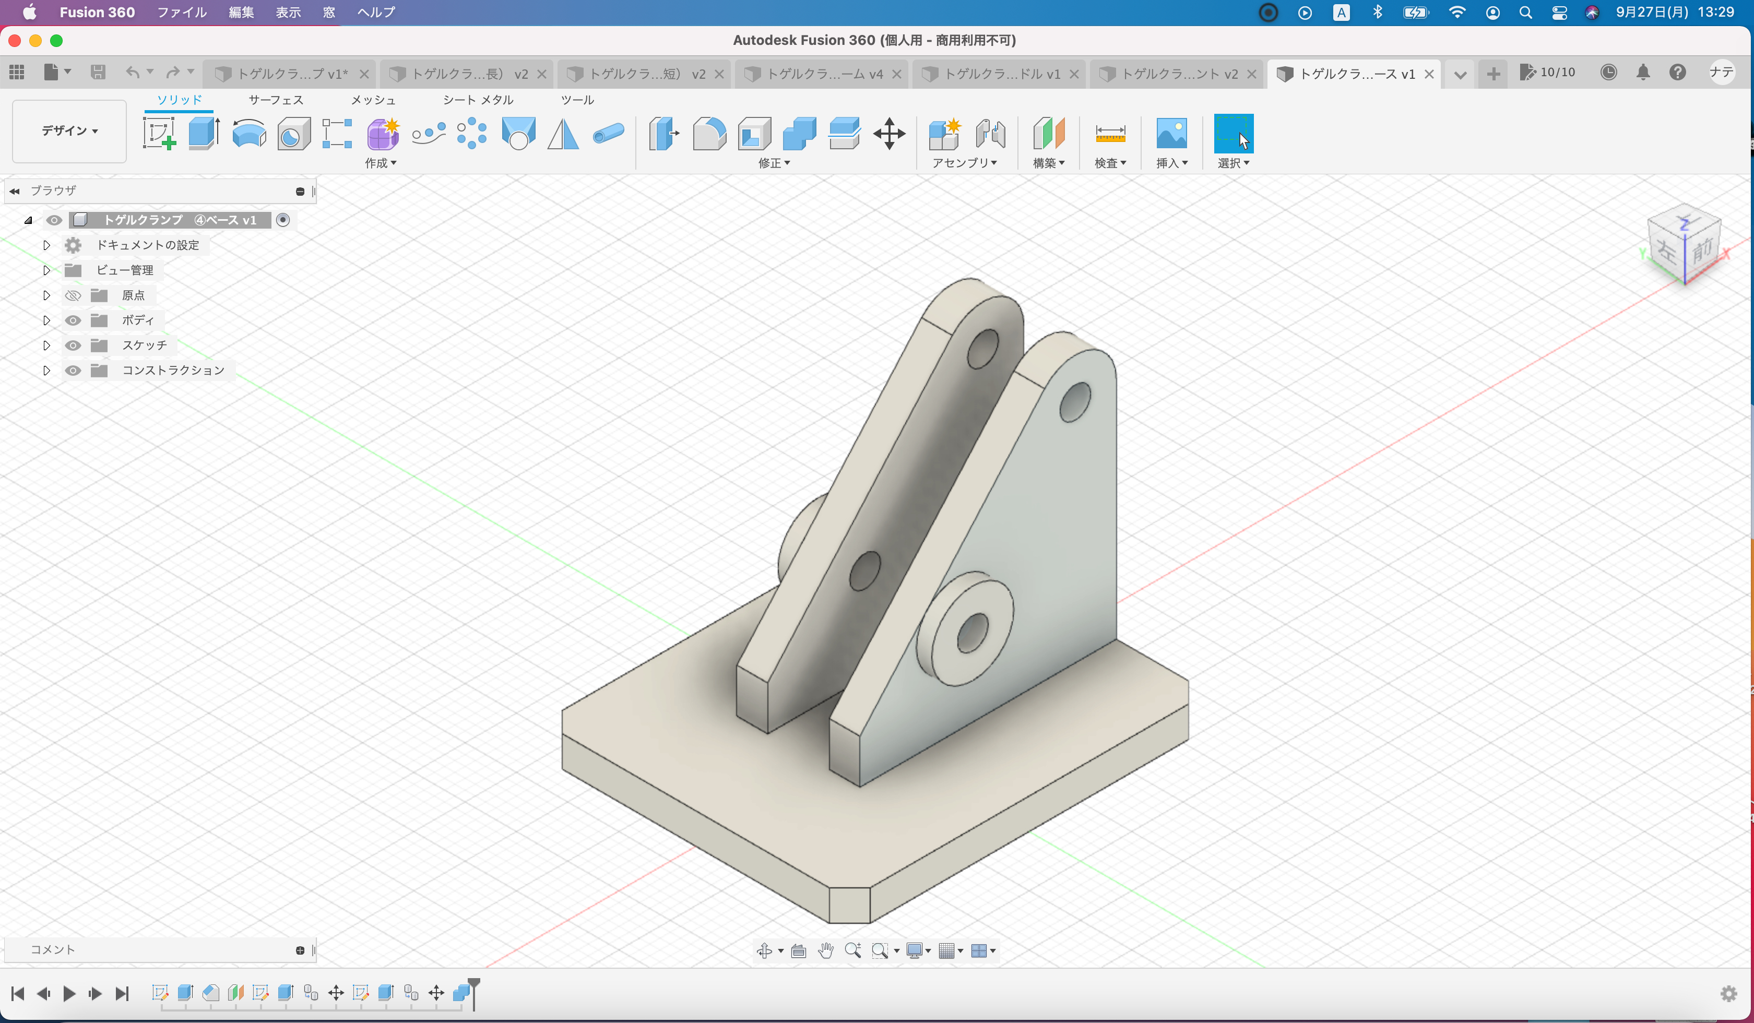The image size is (1754, 1023).
Task: Select the Extrude tool icon
Action: point(204,133)
